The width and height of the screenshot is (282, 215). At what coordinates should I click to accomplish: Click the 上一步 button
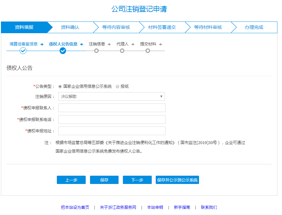(71, 180)
